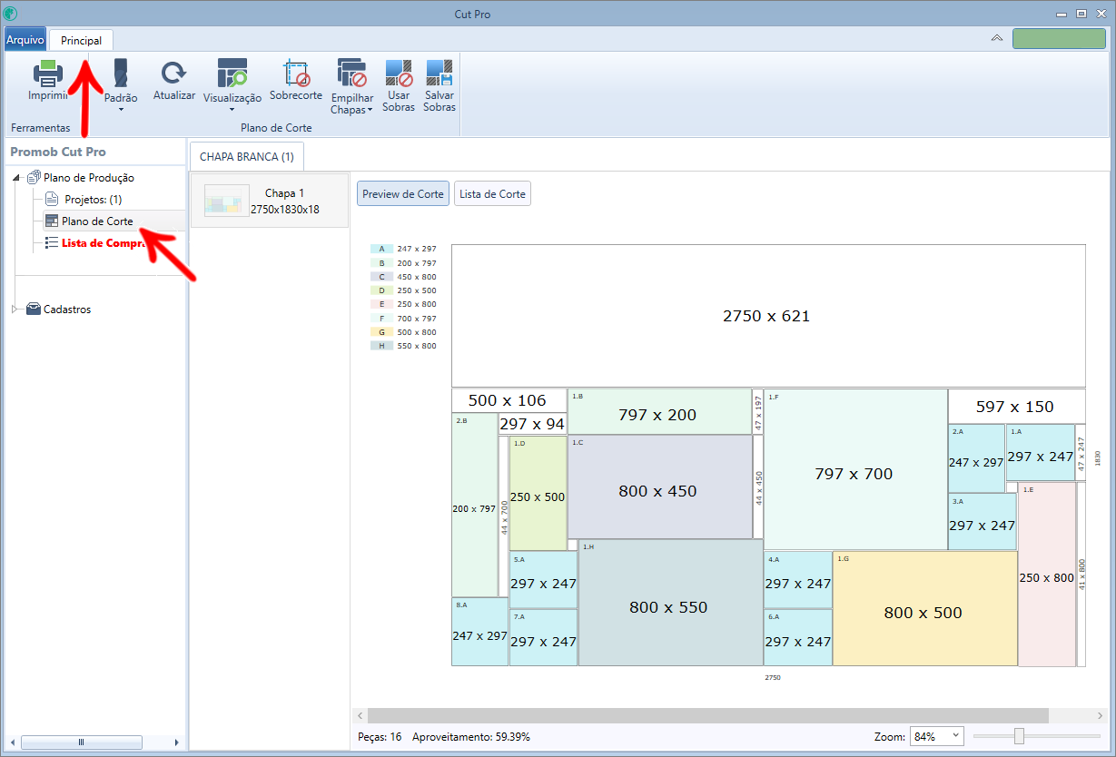This screenshot has height=757, width=1116.
Task: Collapse the Plano de Produção tree node
Action: click(x=17, y=178)
